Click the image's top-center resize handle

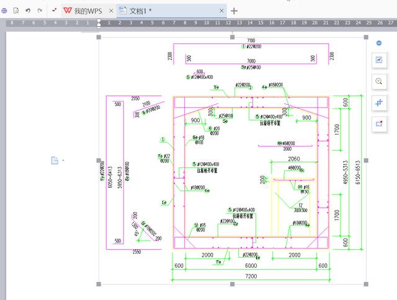pyautogui.click(x=232, y=37)
